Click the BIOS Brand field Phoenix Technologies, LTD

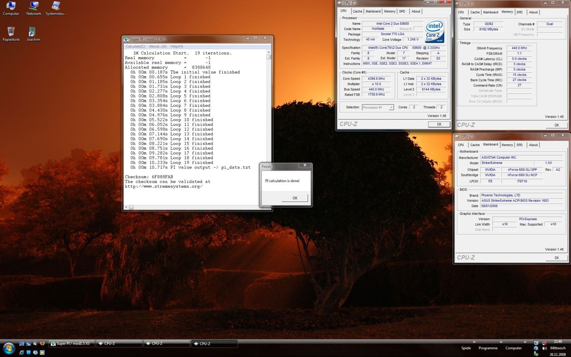(522, 195)
